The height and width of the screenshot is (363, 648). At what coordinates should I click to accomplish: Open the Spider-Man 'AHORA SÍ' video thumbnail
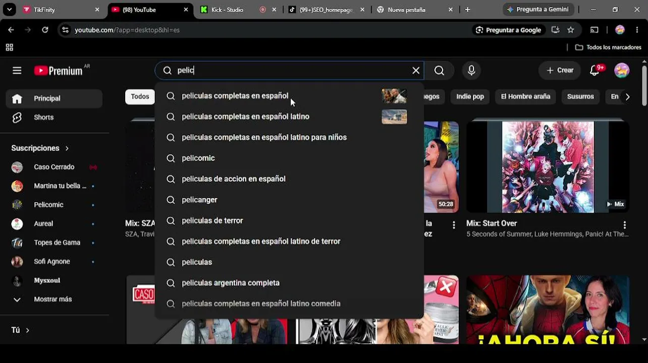pyautogui.click(x=548, y=310)
